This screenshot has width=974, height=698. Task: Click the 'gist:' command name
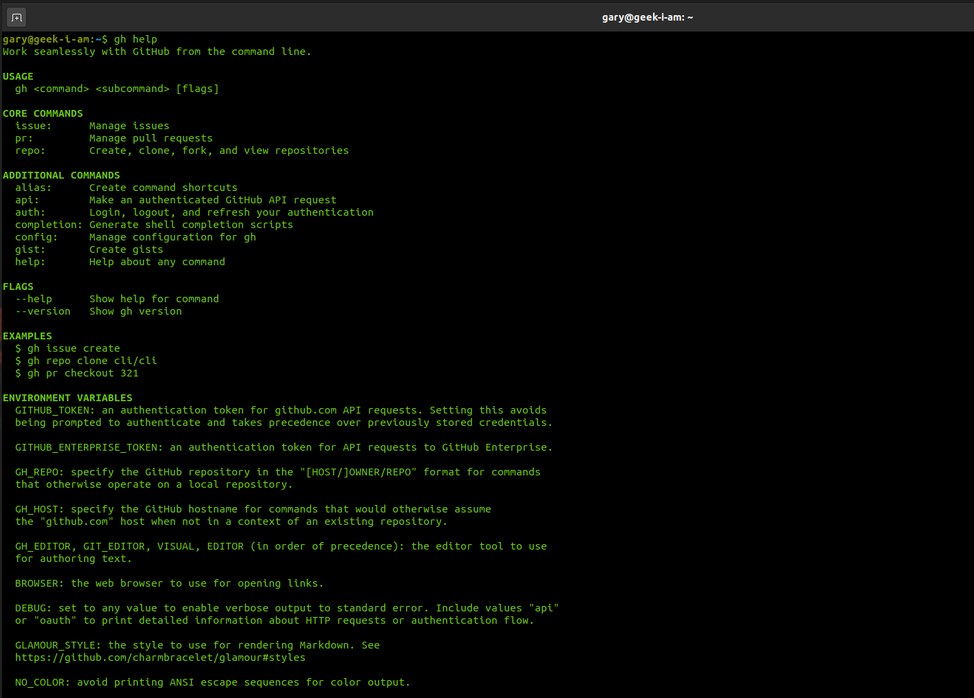pos(30,249)
